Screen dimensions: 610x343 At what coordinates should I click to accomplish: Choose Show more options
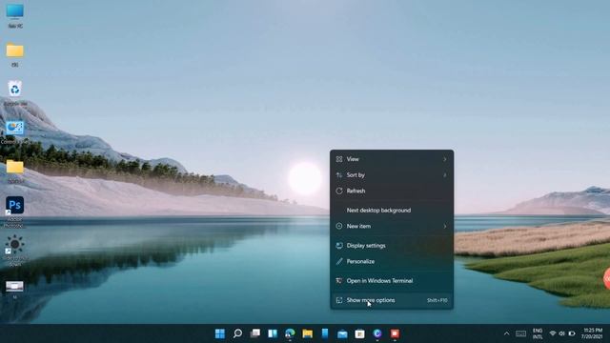[x=392, y=300]
